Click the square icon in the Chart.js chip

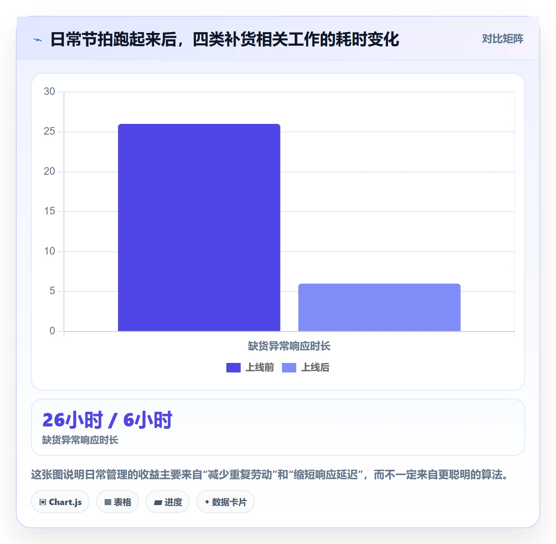coord(43,502)
